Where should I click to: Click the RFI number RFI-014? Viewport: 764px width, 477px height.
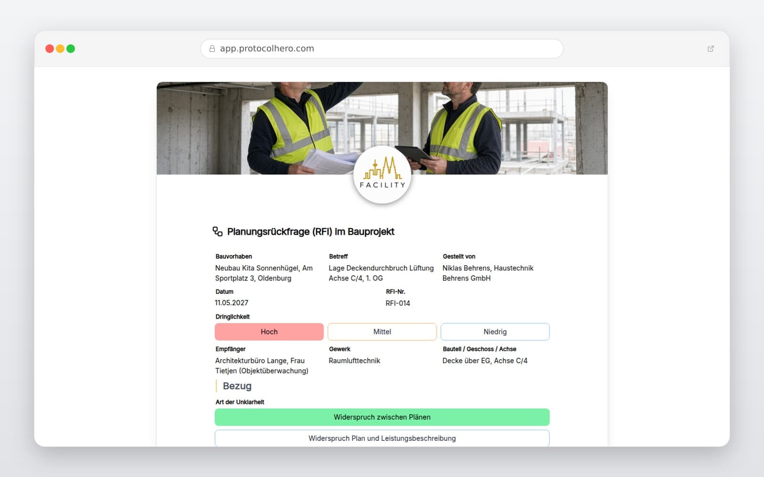(x=398, y=303)
